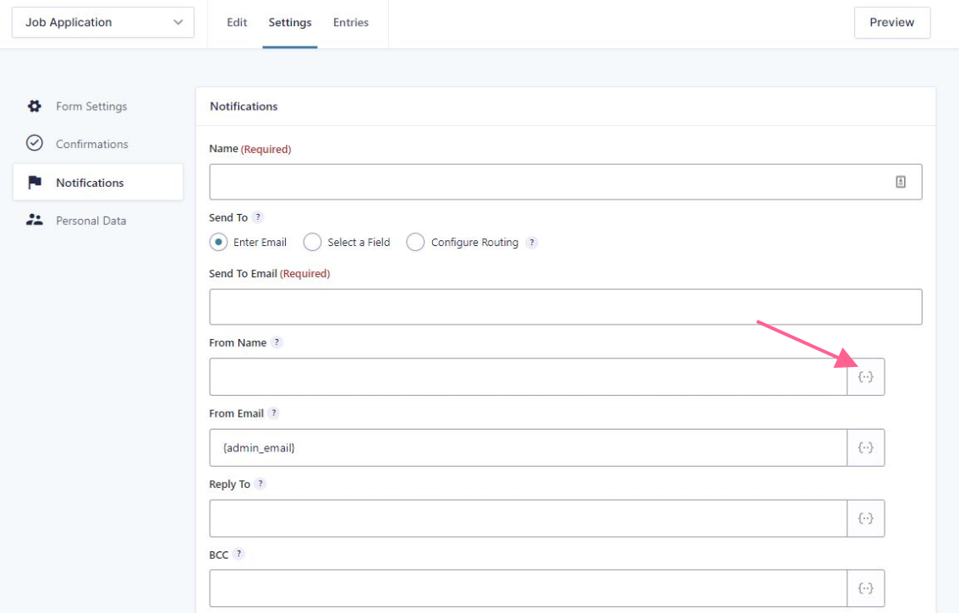Click the Notifications flag icon

point(35,183)
